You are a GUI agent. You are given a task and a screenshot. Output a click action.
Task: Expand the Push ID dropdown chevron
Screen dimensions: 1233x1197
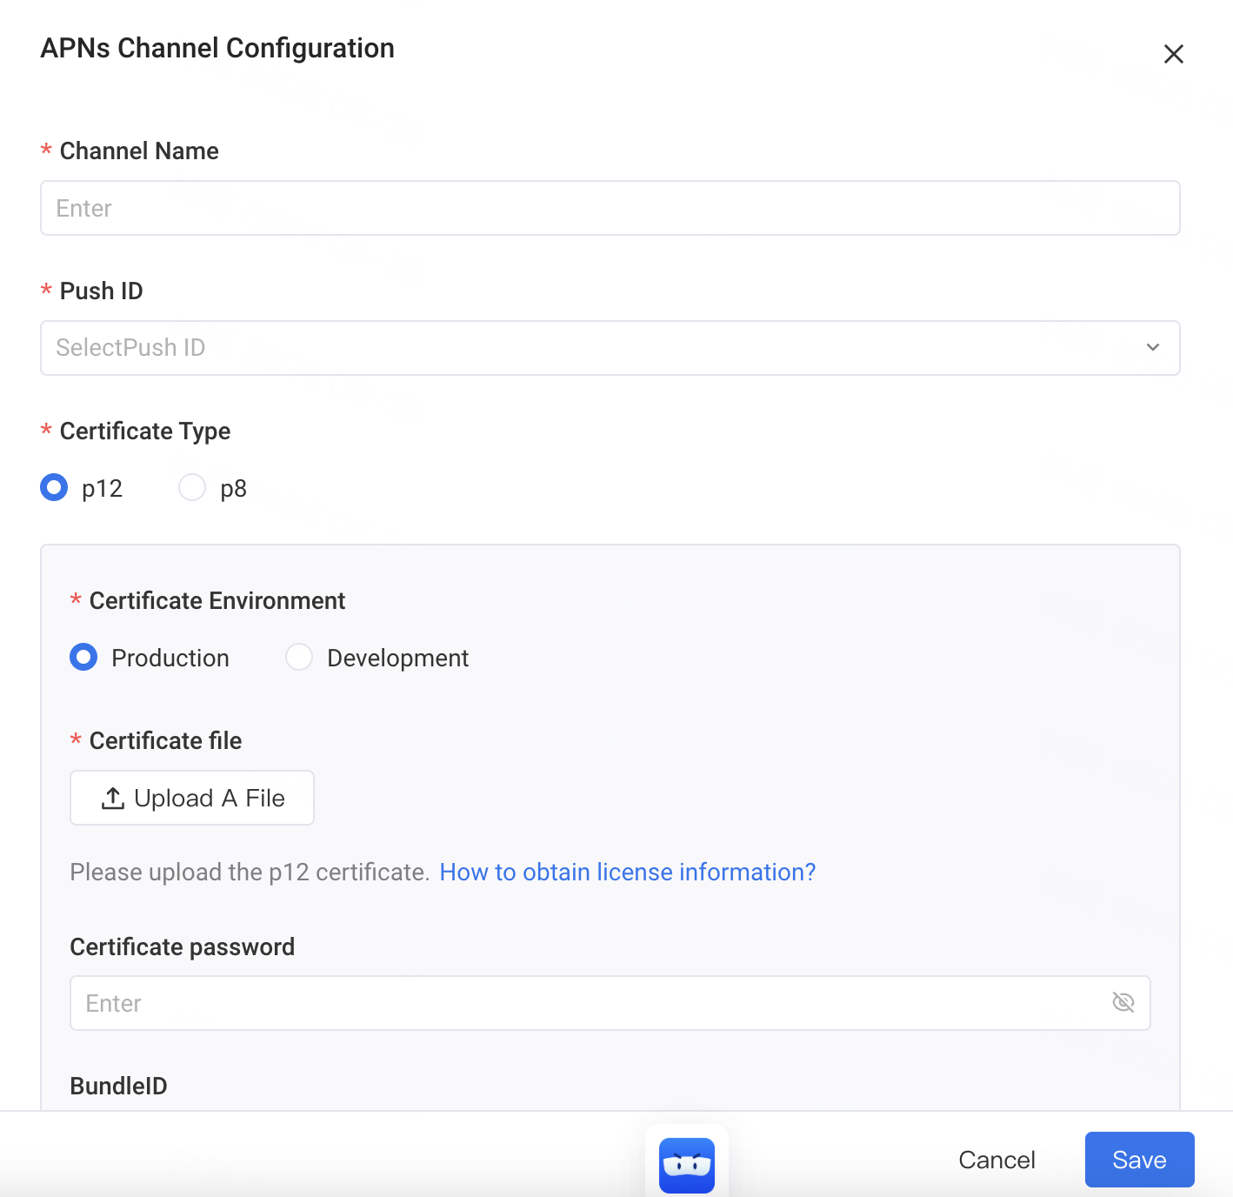tap(1153, 347)
